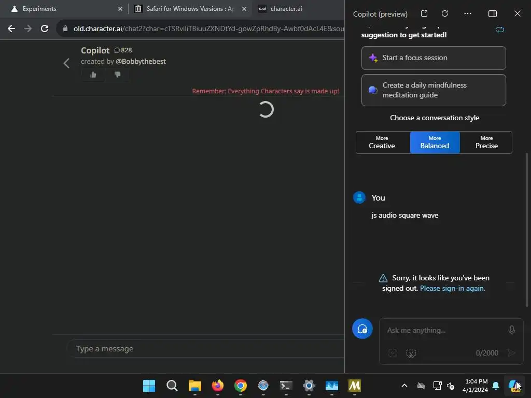The width and height of the screenshot is (531, 398).
Task: Open the Terminal app in taskbar
Action: click(x=286, y=386)
